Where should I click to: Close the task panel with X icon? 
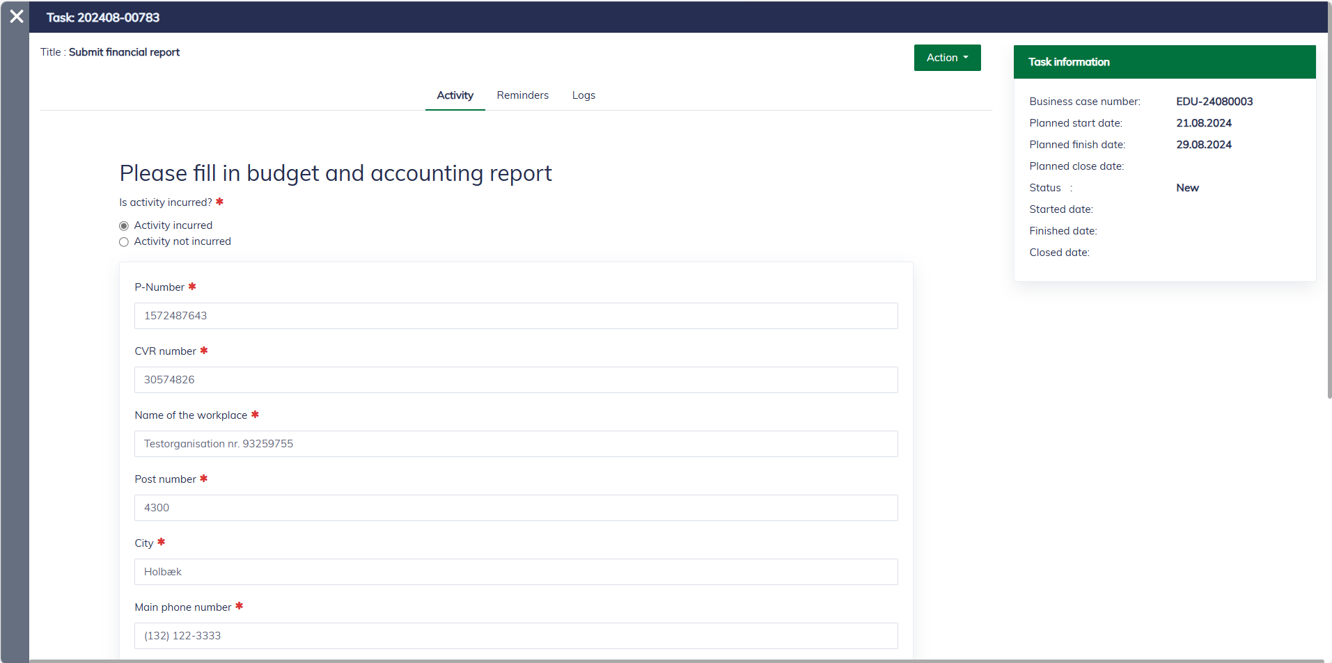point(17,17)
